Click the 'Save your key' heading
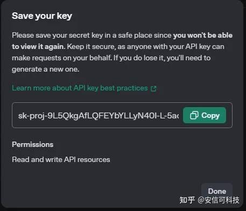The image size is (246, 211). (x=42, y=16)
